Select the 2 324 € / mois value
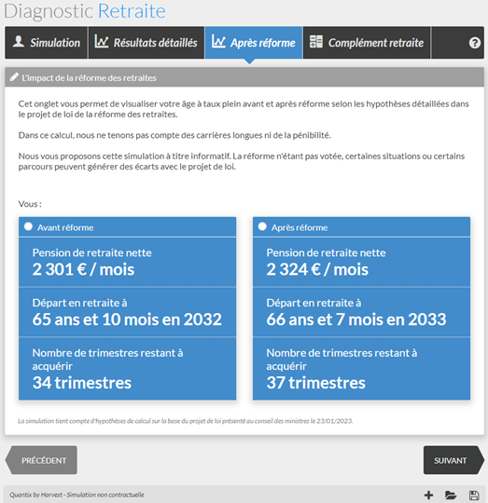The width and height of the screenshot is (488, 503). [x=317, y=269]
